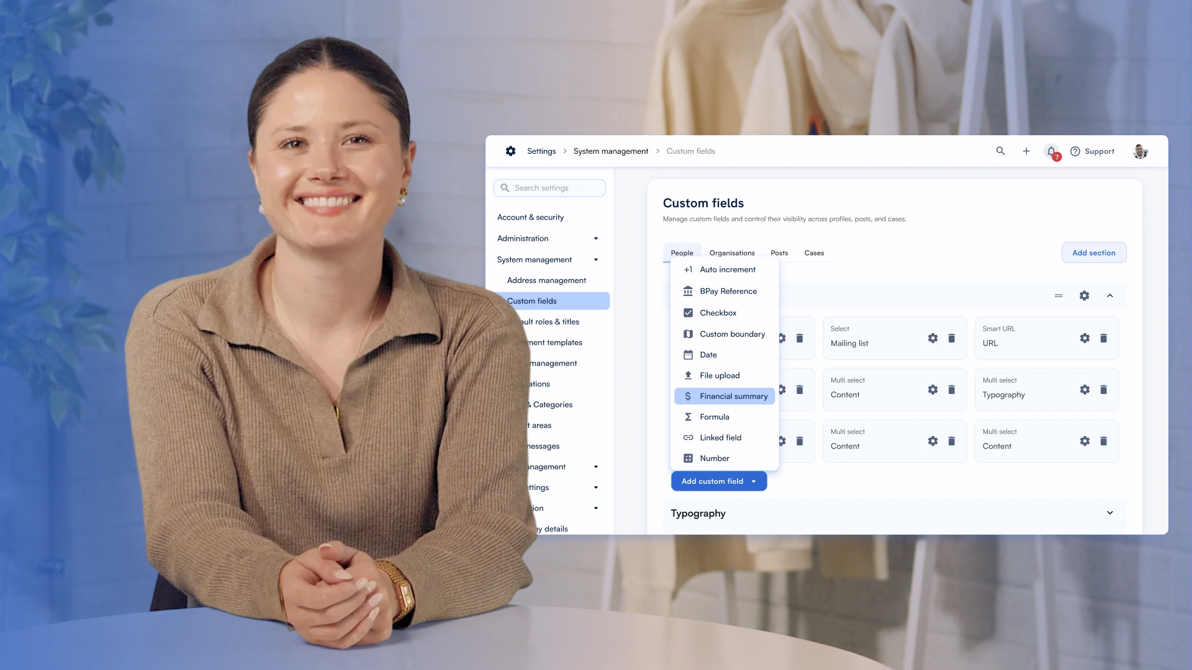
Task: Expand the Typography section
Action: pos(1110,513)
